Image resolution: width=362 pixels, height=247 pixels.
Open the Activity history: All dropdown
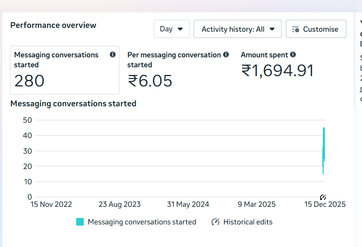[238, 29]
